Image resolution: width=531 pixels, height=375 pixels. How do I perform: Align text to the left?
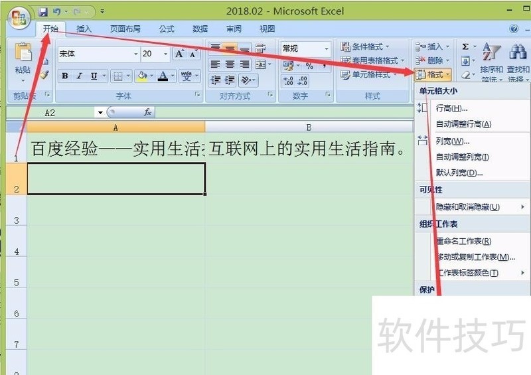pyautogui.click(x=215, y=64)
